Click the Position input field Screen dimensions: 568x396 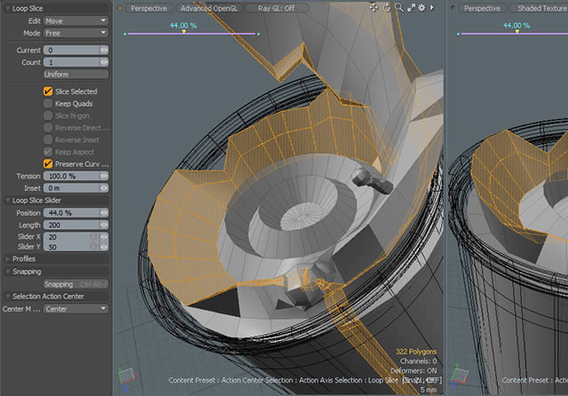coord(71,213)
